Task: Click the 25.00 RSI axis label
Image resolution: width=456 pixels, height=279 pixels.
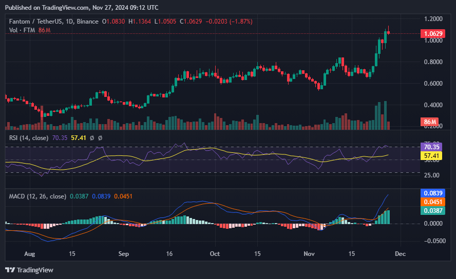Action: (x=432, y=175)
